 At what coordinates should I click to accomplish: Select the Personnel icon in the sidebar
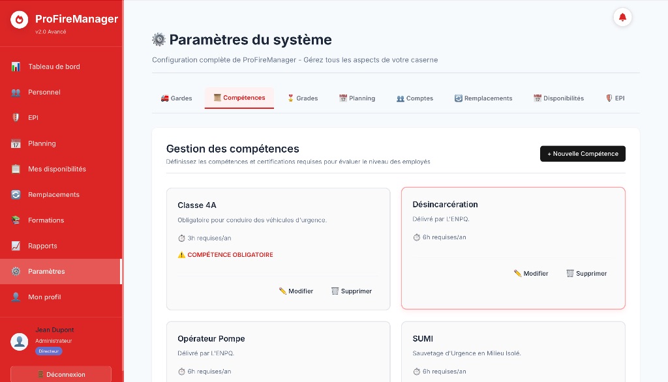tap(16, 92)
